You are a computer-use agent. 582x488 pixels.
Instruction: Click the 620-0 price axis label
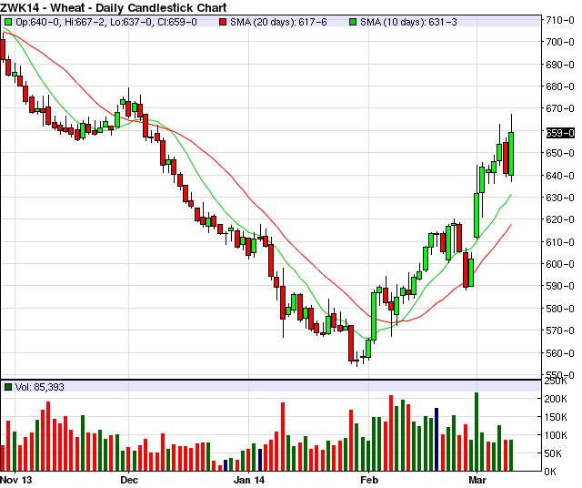(560, 219)
